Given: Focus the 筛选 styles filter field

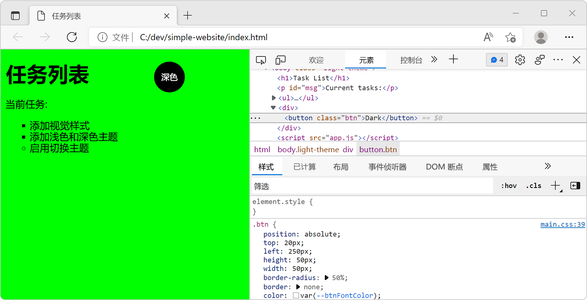Looking at the screenshot, I should (372, 186).
